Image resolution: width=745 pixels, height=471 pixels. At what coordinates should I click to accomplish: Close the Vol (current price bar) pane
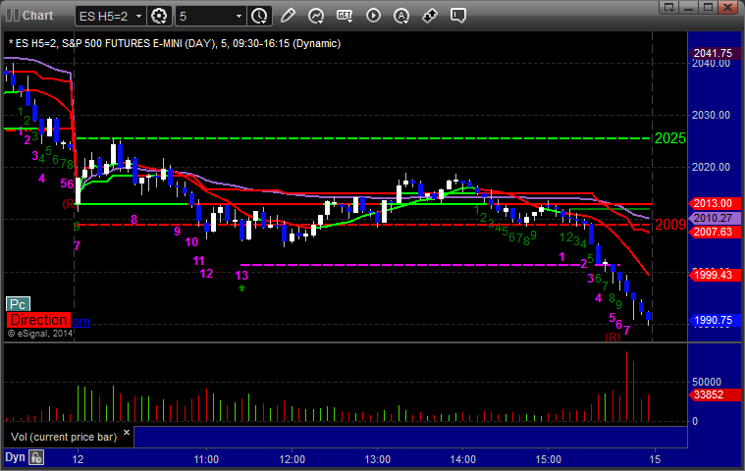(127, 432)
